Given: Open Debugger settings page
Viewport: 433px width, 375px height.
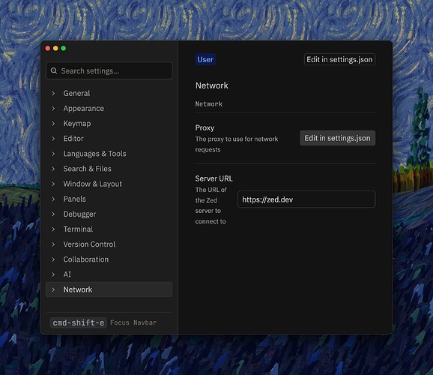Looking at the screenshot, I should coord(79,214).
